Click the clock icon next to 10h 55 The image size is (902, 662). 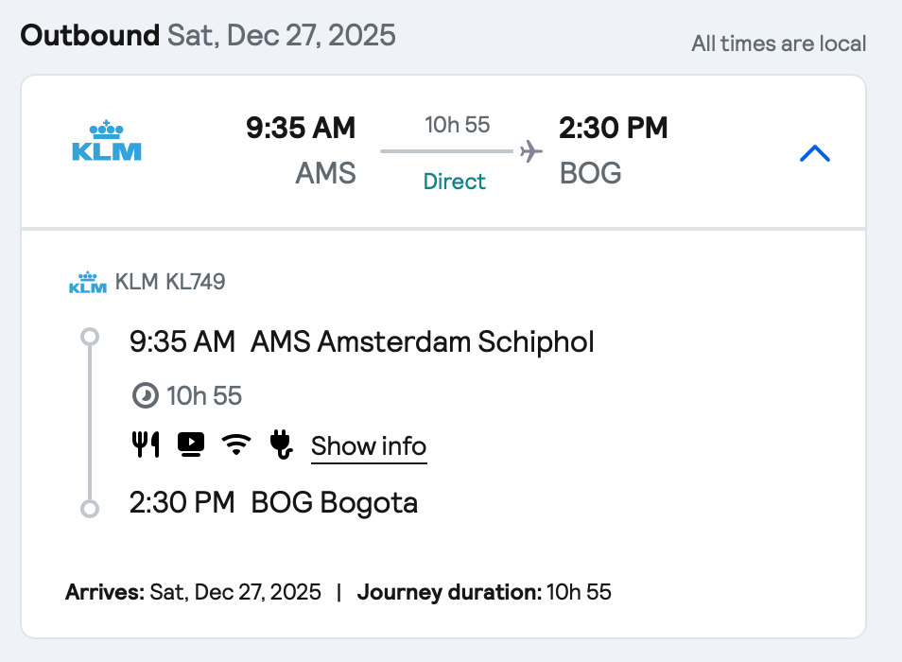click(x=145, y=395)
